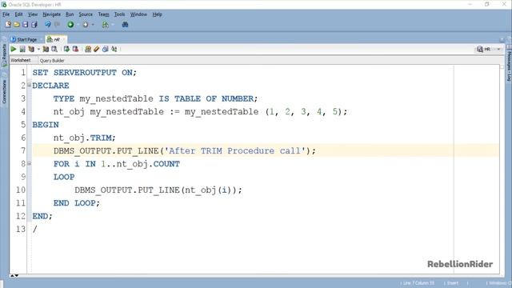The height and width of the screenshot is (288, 512).
Task: Collapse the DECLARE block fold marker
Action: tap(29, 85)
